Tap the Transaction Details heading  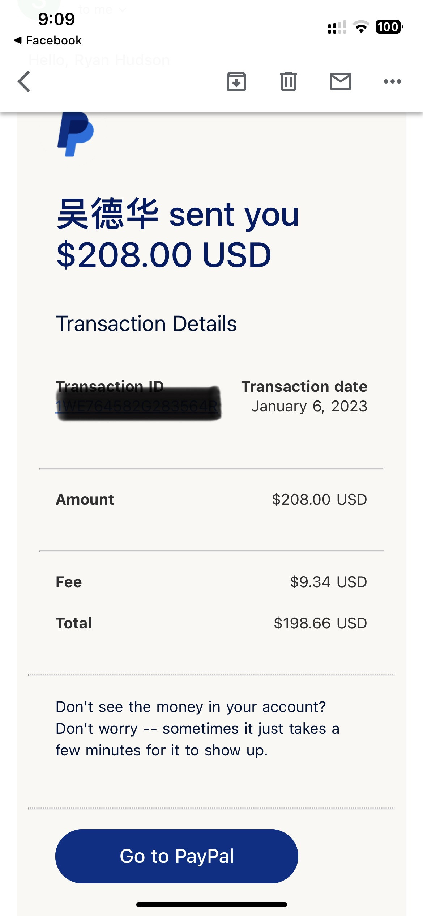tap(146, 323)
